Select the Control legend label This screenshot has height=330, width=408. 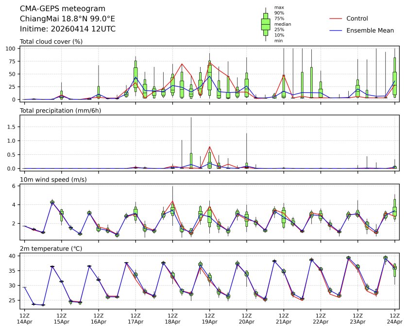[x=357, y=19]
